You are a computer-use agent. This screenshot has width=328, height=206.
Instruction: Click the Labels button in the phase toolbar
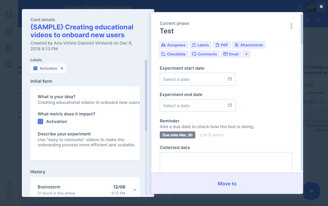pyautogui.click(x=200, y=45)
